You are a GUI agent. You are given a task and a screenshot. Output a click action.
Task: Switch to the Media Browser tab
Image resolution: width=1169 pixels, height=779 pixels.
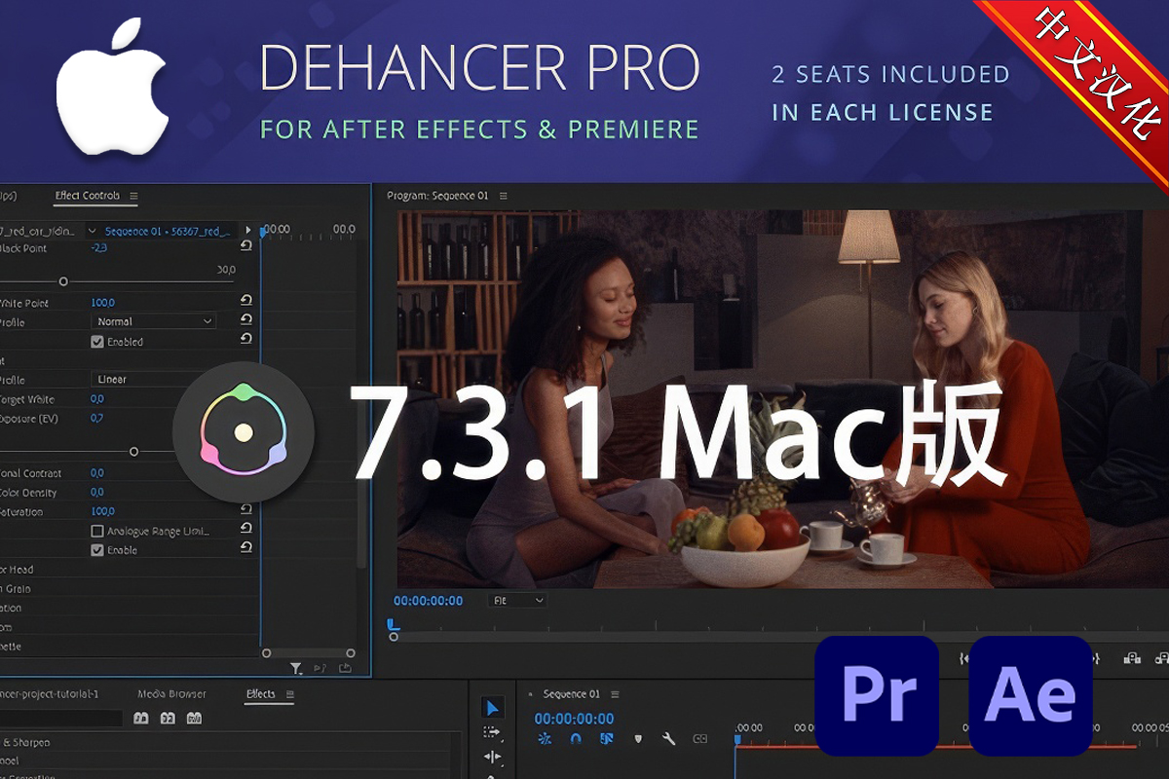pos(171,694)
